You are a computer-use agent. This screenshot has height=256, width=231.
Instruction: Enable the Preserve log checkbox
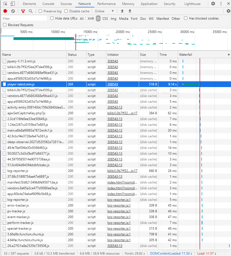tap(40, 11)
